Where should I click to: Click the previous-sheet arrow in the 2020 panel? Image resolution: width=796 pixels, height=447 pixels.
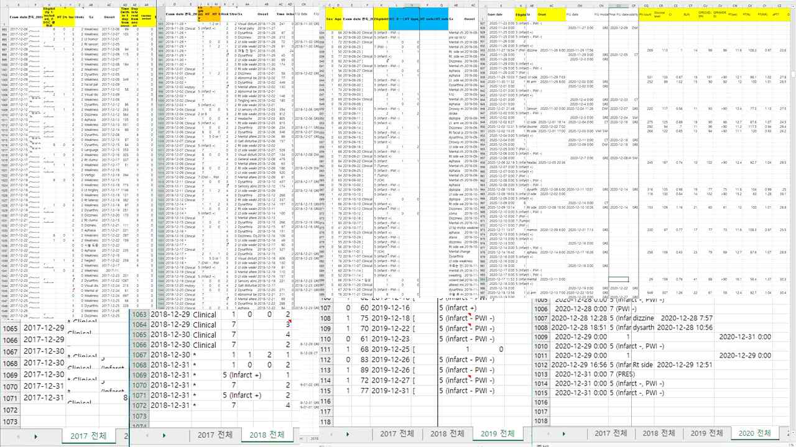(547, 434)
